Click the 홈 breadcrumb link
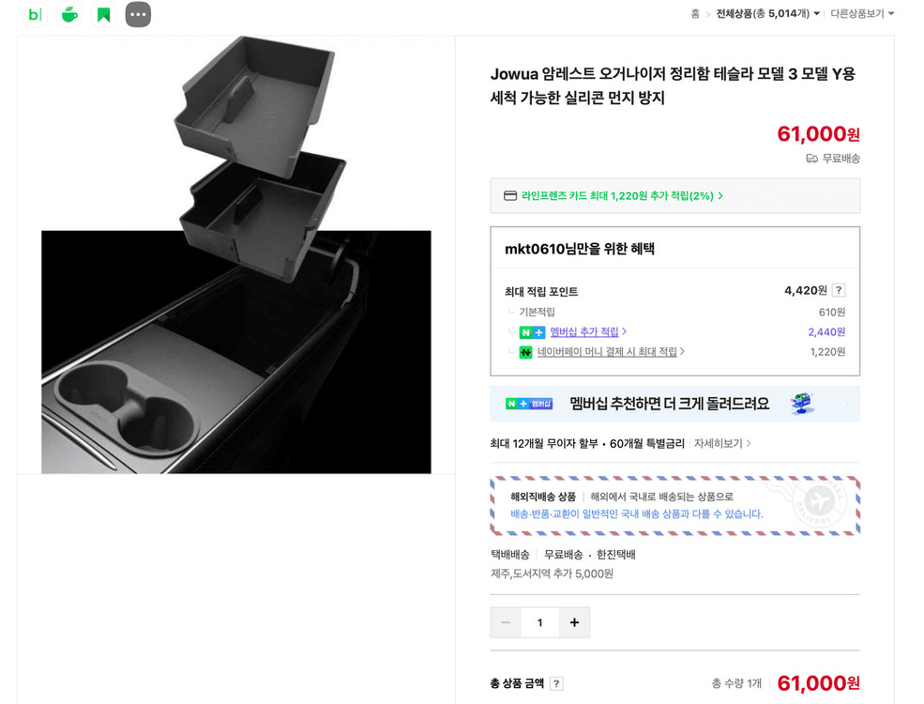 click(695, 14)
